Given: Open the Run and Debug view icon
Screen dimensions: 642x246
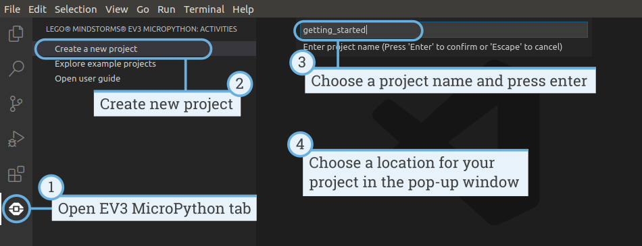Looking at the screenshot, I should point(16,140).
